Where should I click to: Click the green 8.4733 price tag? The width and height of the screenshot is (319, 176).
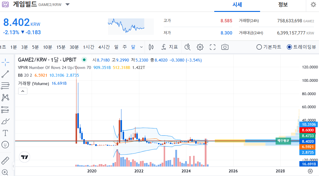click(x=308, y=136)
